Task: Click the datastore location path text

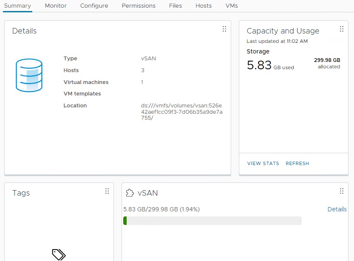Action: click(181, 112)
